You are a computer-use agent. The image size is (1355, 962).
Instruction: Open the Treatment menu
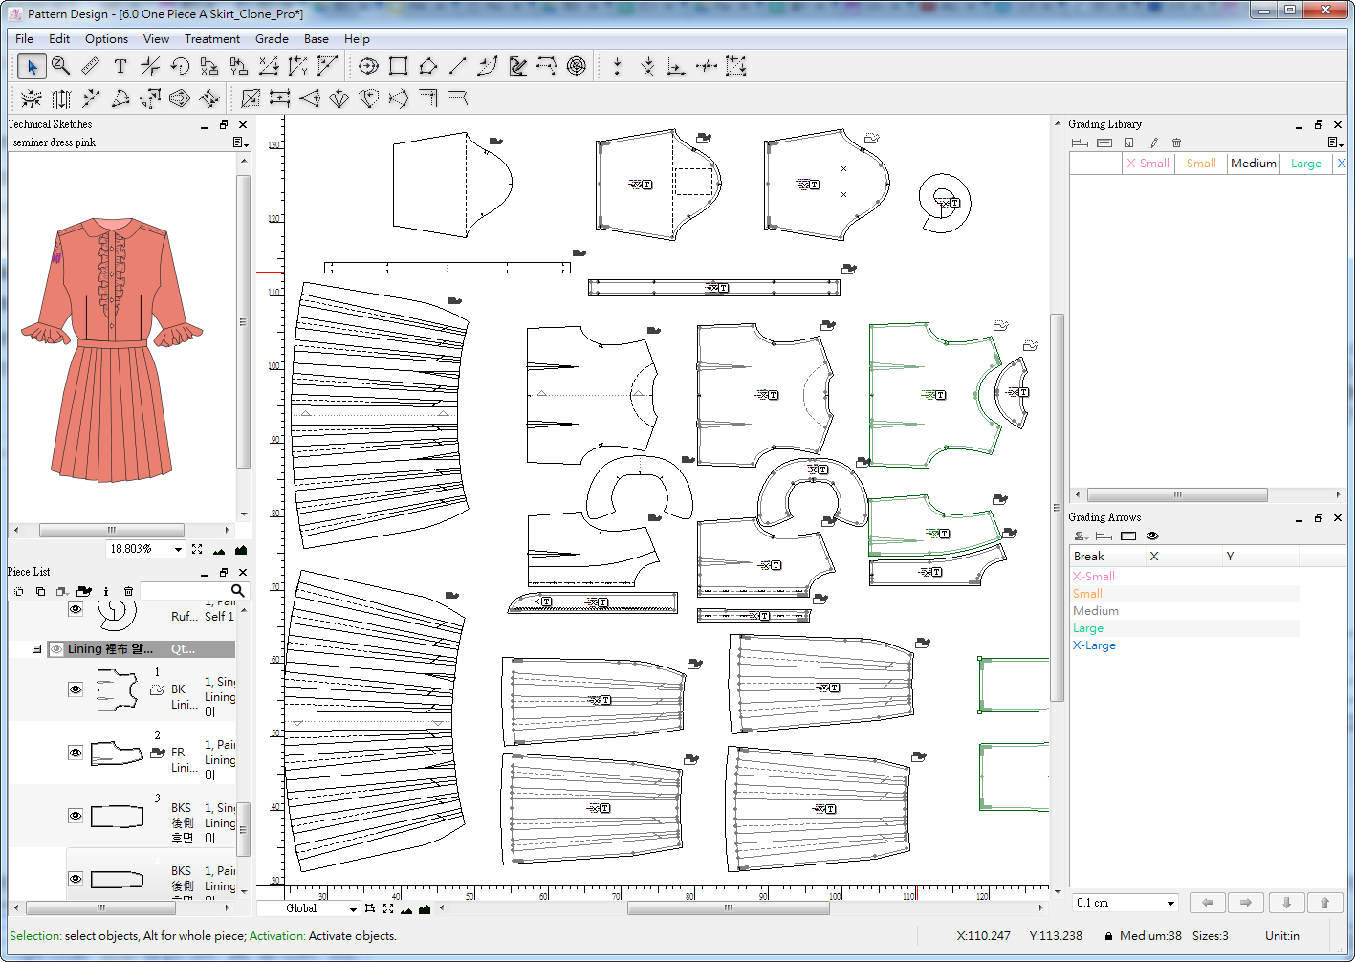point(211,39)
